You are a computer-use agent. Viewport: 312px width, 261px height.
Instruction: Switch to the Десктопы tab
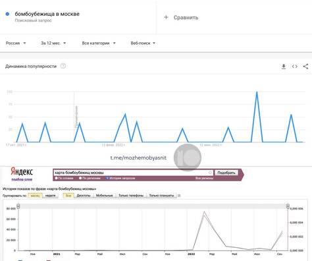pyautogui.click(x=84, y=196)
